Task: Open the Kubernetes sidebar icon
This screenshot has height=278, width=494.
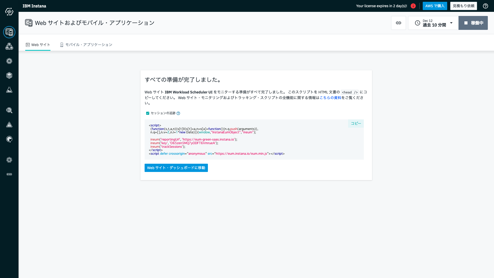Action: pos(9,61)
